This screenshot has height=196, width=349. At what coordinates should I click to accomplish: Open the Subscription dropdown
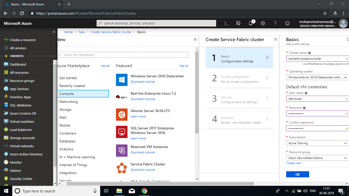click(x=317, y=143)
